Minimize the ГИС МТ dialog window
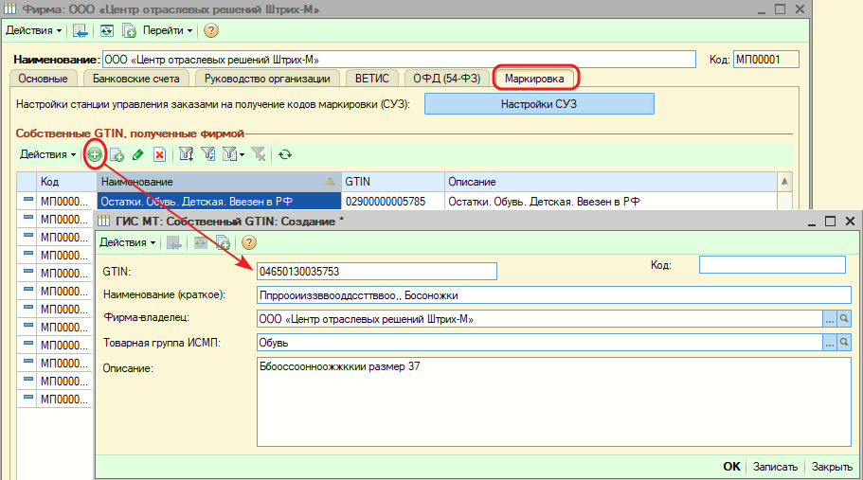This screenshot has height=480, width=863. (812, 222)
